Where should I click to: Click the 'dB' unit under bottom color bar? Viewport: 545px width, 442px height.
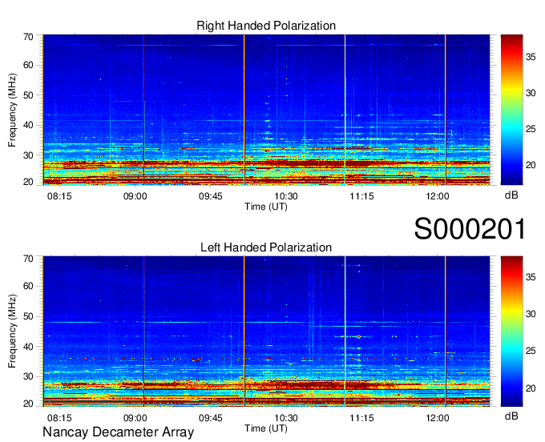[x=511, y=416]
